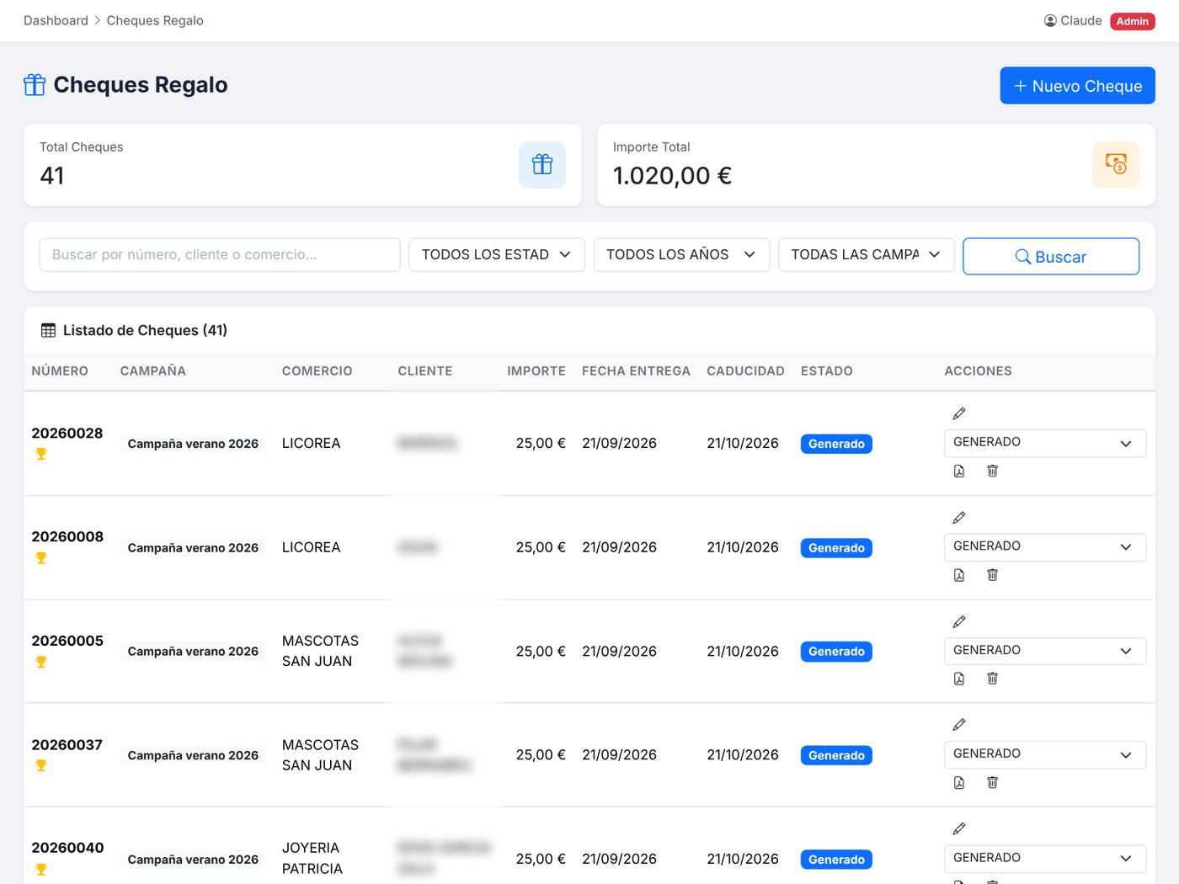This screenshot has width=1179, height=884.
Task: Open the TODOS LOS ESTADOS filter dropdown
Action: [497, 254]
